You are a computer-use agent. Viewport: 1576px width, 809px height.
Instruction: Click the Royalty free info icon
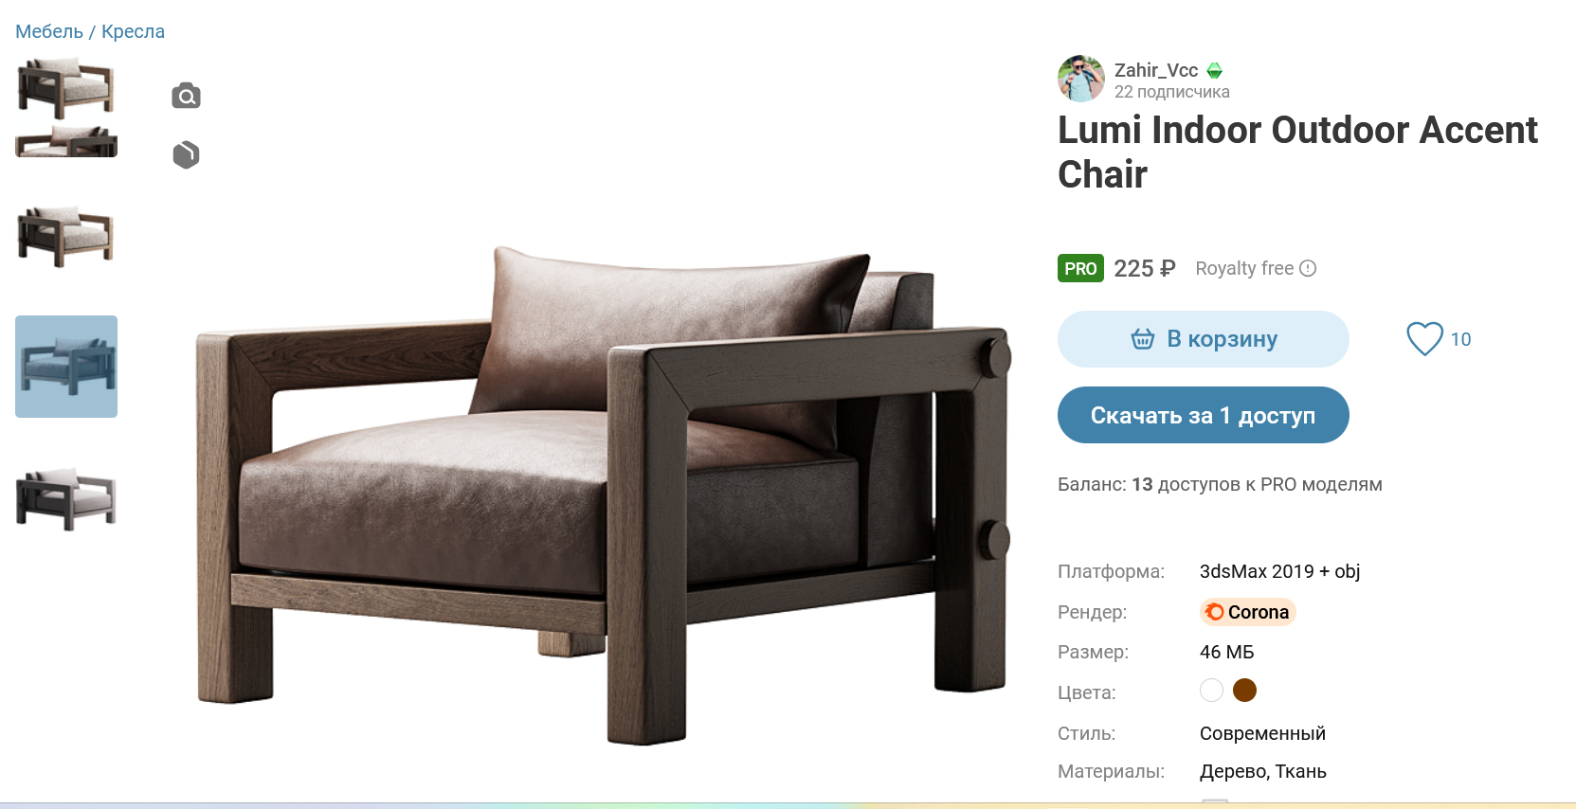tap(1308, 268)
